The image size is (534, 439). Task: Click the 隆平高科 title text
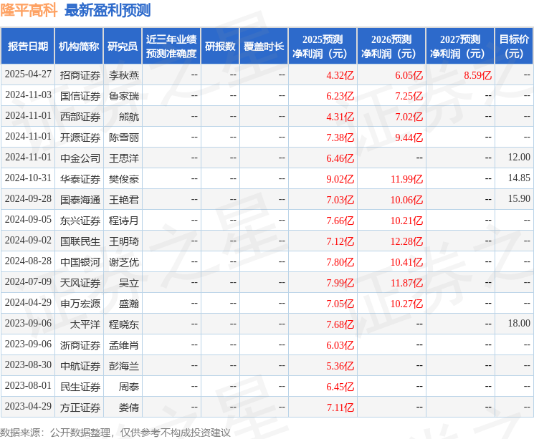pyautogui.click(x=29, y=10)
